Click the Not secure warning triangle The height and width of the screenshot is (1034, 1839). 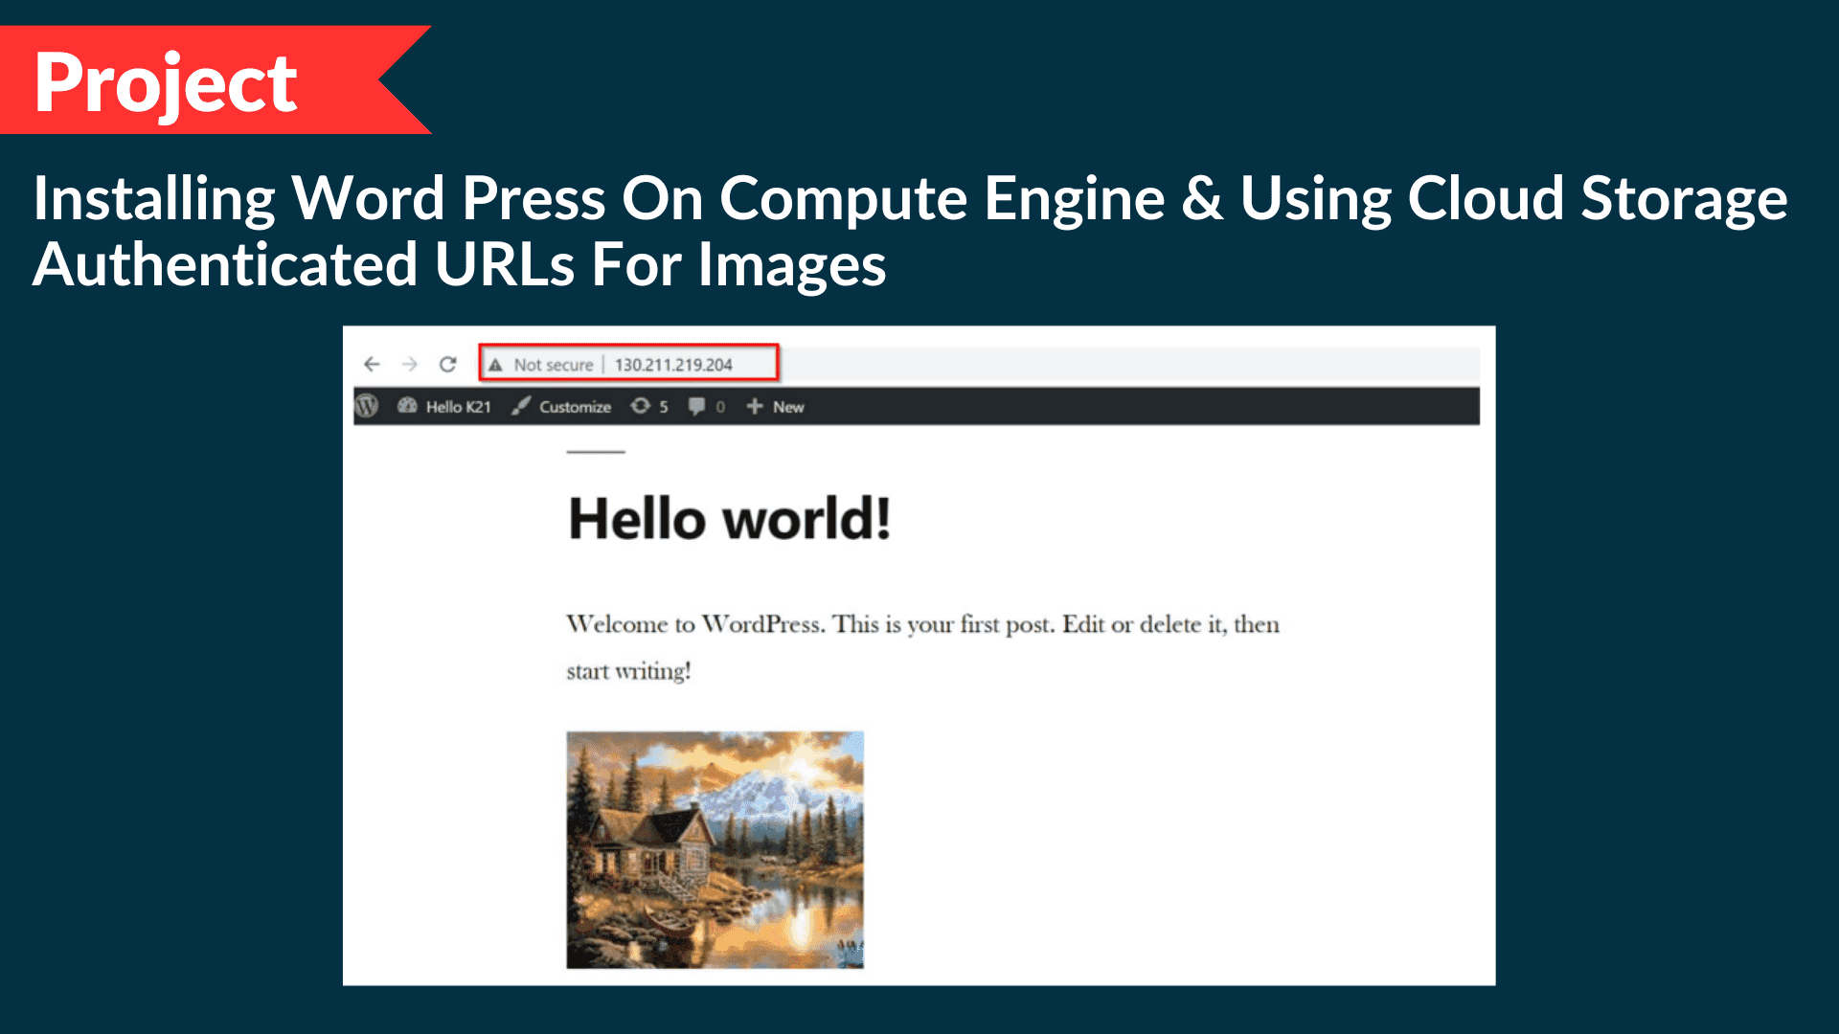495,365
